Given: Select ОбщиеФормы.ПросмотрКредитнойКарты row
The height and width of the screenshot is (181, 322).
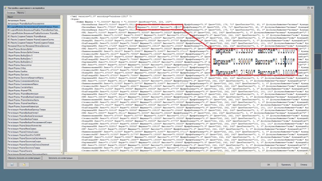Looking at the screenshot, I should click(x=33, y=78).
